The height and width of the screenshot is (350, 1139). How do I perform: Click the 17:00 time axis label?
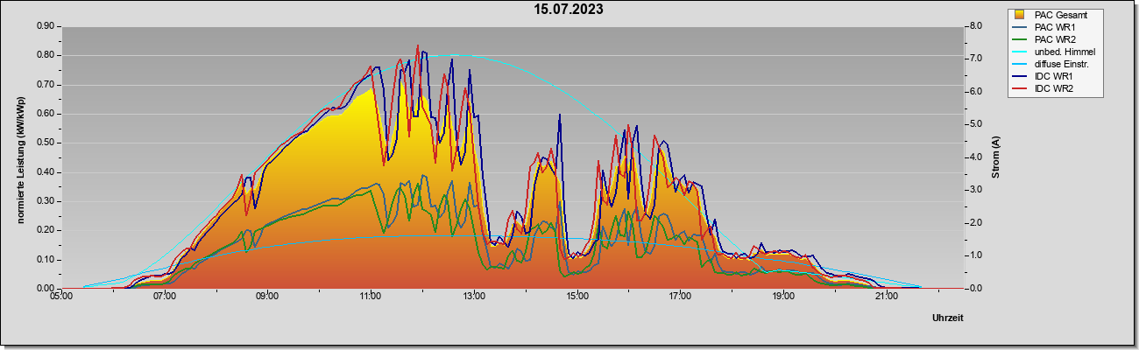[x=680, y=297]
